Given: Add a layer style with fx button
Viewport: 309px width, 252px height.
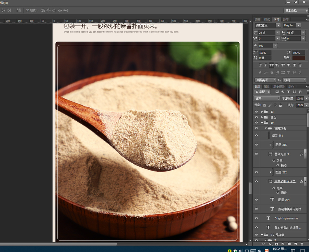Looking at the screenshot, I should tap(270, 244).
